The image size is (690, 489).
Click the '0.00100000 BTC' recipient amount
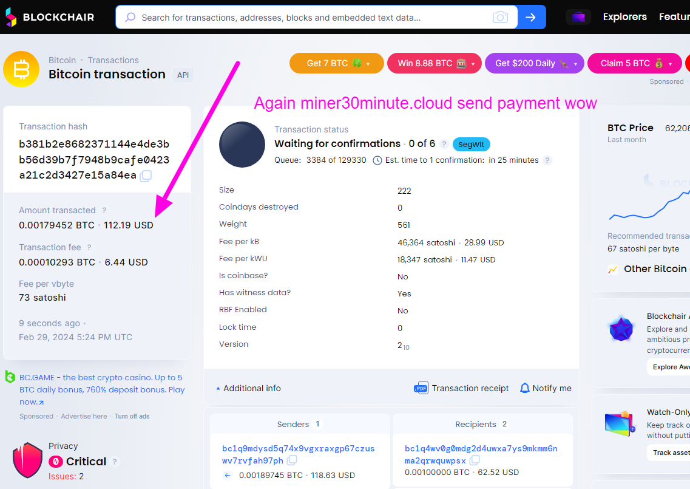[x=438, y=472]
